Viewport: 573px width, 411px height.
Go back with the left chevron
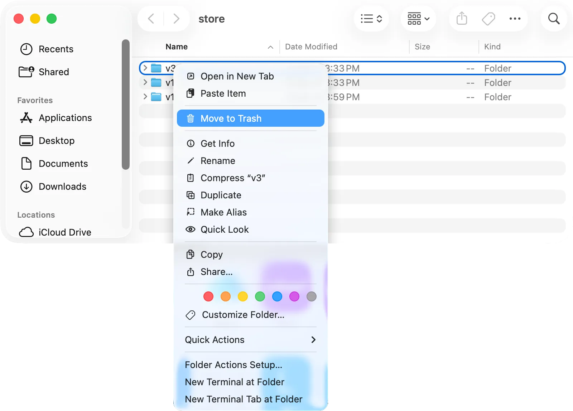coord(151,19)
